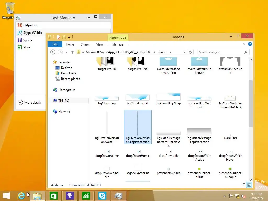Select Help+Tips in Task Manager
Screen dimensions: 268x201
point(63,25)
